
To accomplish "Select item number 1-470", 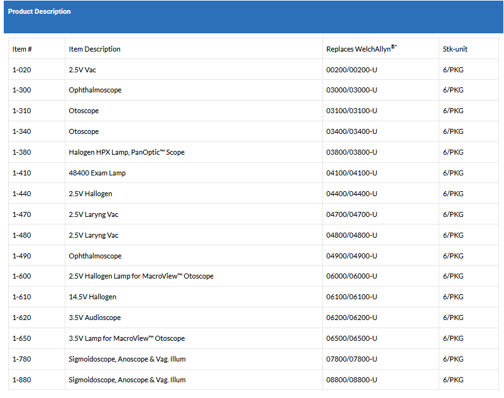I will tap(21, 214).
